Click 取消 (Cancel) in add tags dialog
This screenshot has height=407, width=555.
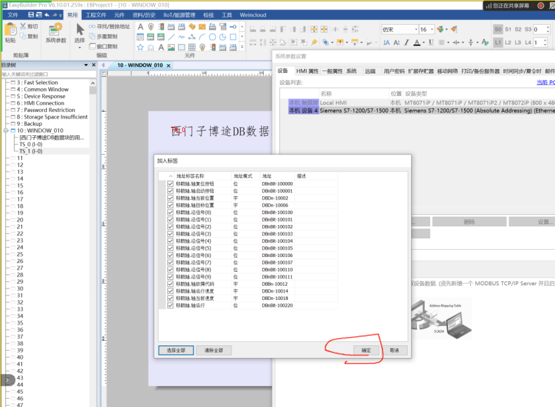(x=394, y=350)
